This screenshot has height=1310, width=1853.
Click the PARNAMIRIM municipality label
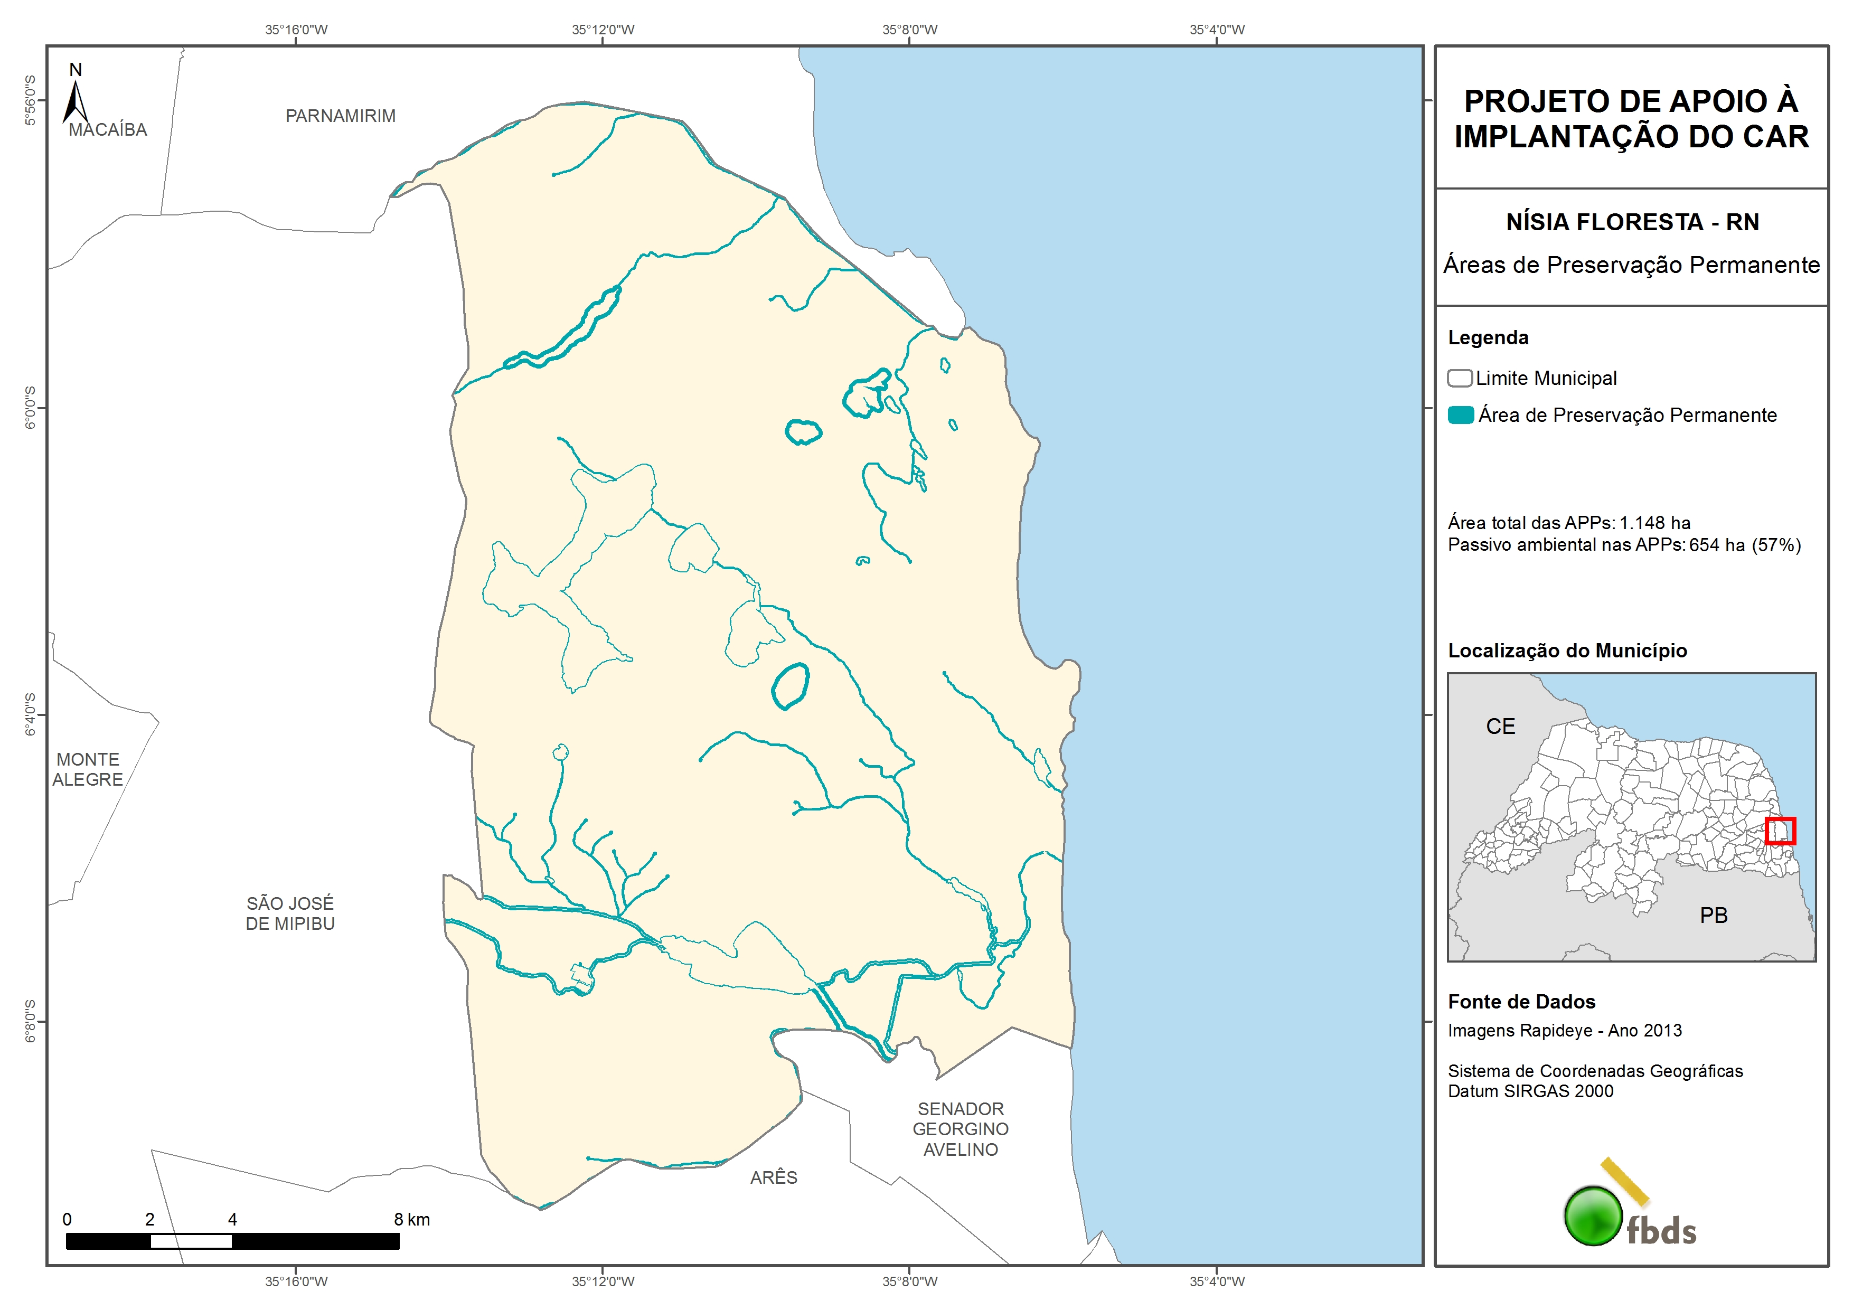341,116
